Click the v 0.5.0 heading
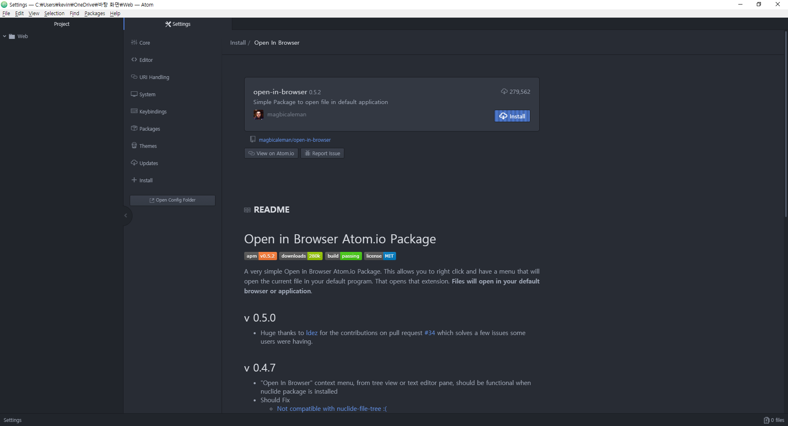 coord(260,318)
